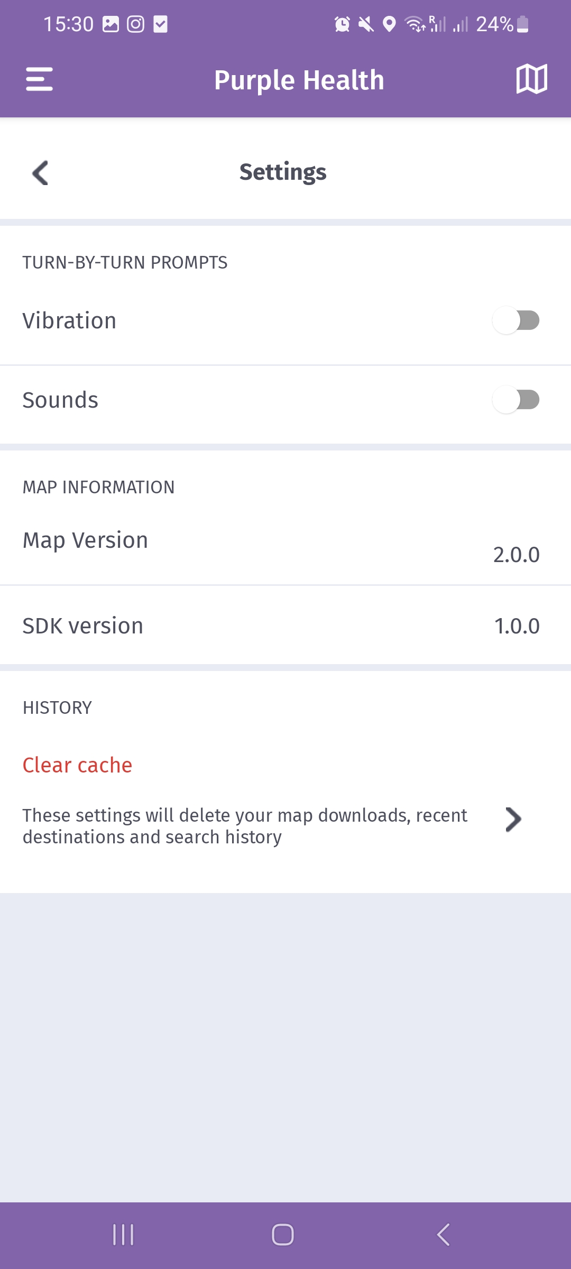This screenshot has width=571, height=1269.
Task: Tap the alarm icon in status bar
Action: point(342,24)
